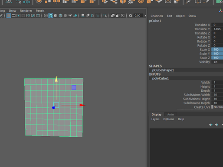The width and height of the screenshot is (223, 167).
Task: Click the Scale Z value 100
Action: [217, 58]
